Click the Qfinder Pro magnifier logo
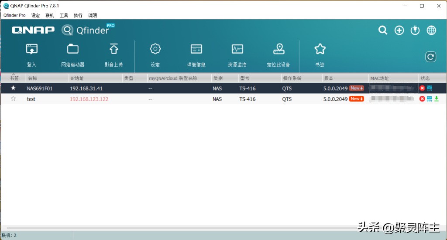This screenshot has height=240, width=447. pos(67,30)
